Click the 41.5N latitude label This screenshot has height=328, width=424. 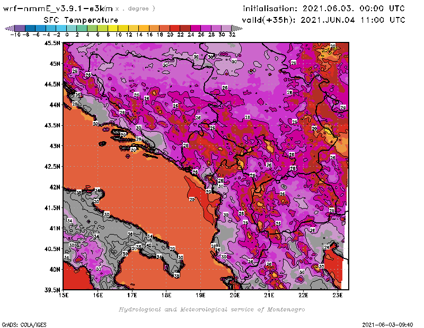pyautogui.click(x=52, y=208)
